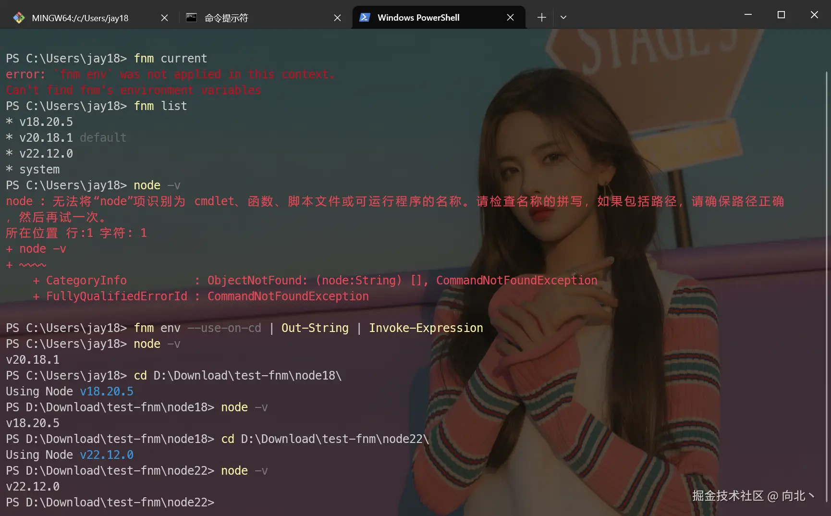This screenshot has width=831, height=516.
Task: Click the red CommandNotFoundException error text
Action: [x=516, y=280]
